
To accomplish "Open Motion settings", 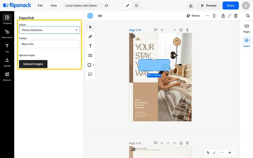I will [x=193, y=16].
